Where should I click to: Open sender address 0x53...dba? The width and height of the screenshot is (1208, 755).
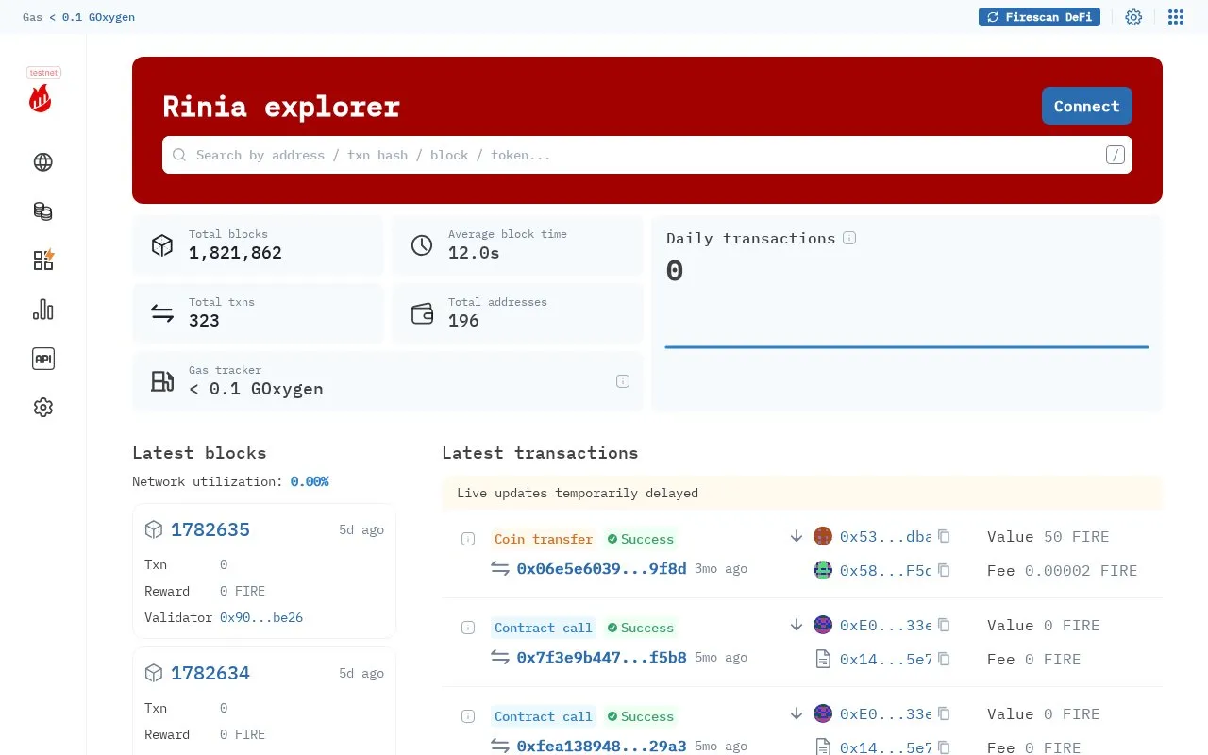click(884, 536)
